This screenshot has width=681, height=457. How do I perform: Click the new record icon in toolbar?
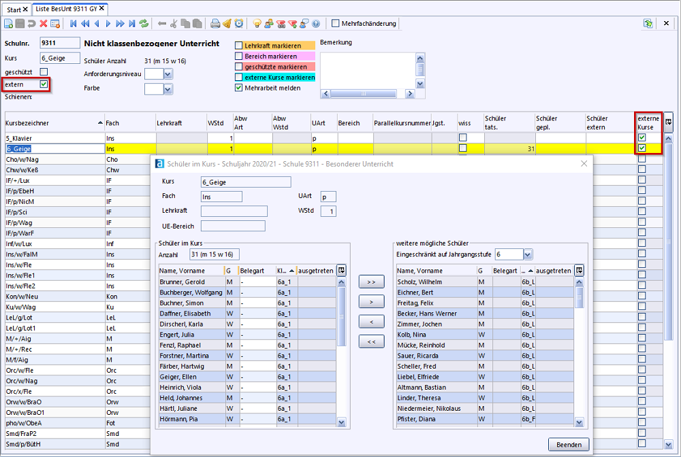tap(8, 23)
